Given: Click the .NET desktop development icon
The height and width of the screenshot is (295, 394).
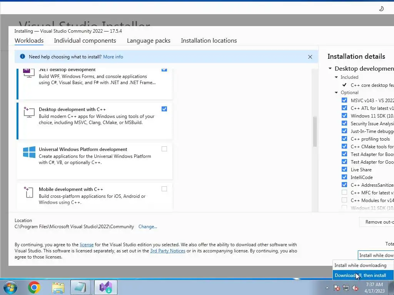Looking at the screenshot, I should tap(29, 73).
